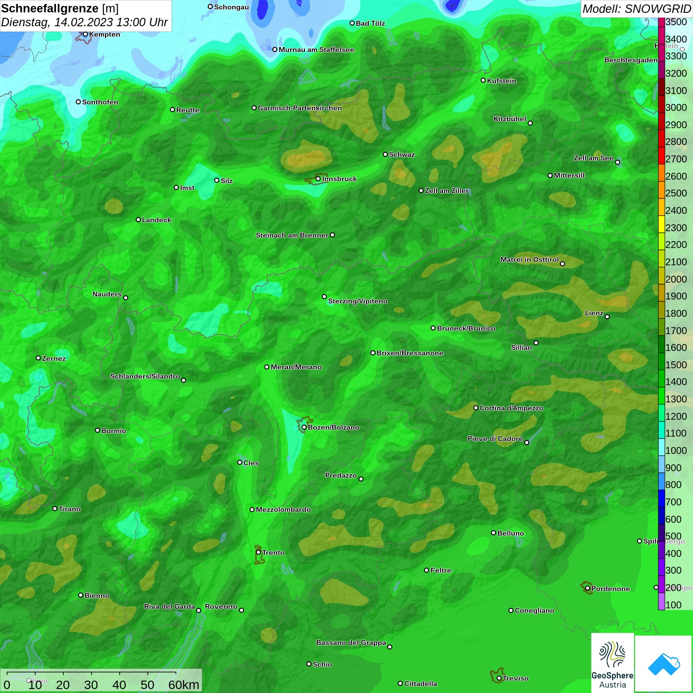Click the 'Modell: SNOWGRID' label

tap(637, 9)
